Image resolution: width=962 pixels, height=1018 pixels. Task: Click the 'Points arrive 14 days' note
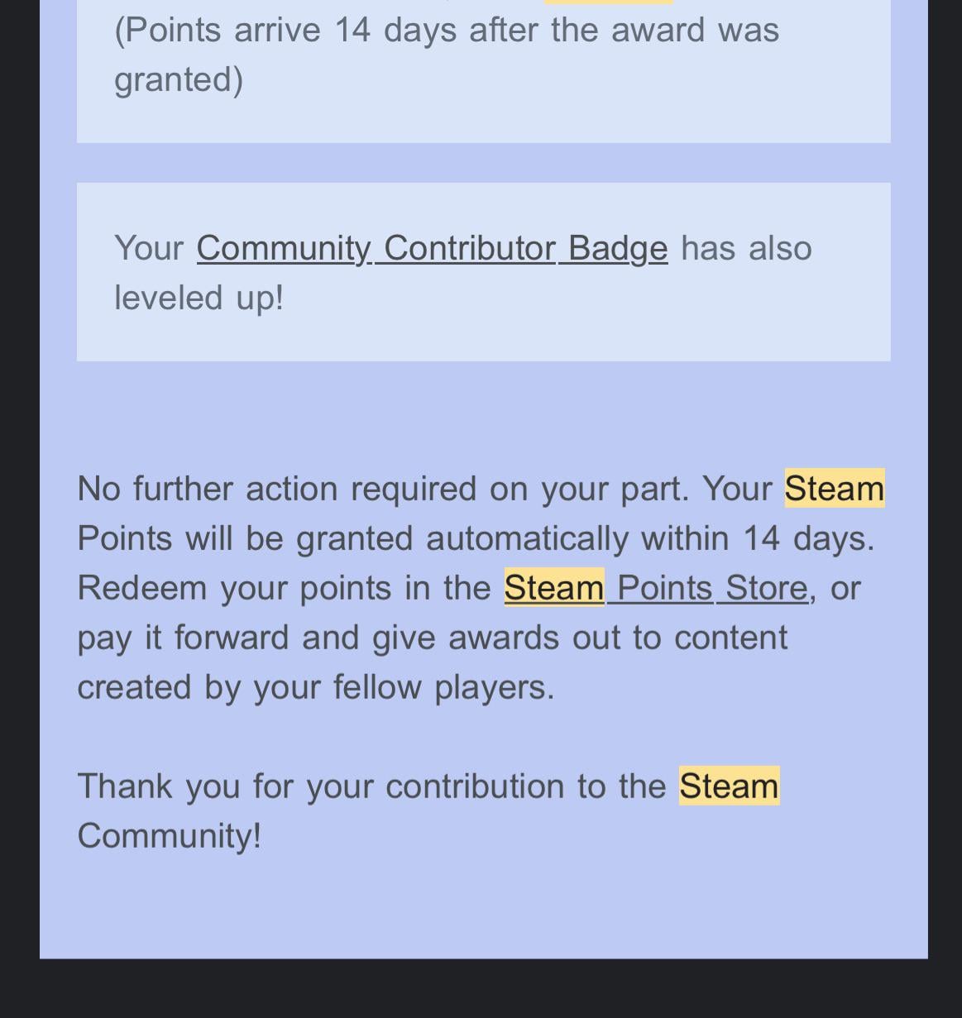click(x=446, y=31)
